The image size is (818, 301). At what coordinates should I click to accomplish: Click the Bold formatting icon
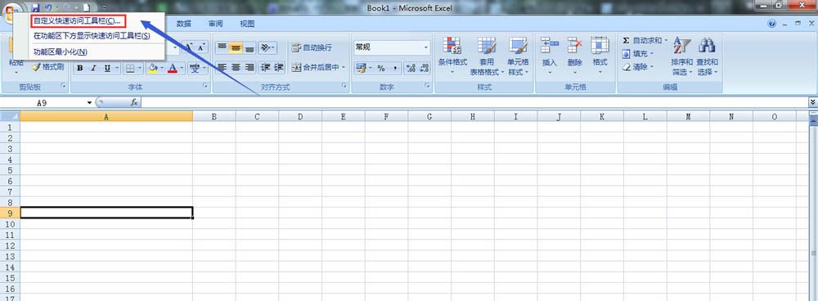pos(80,68)
